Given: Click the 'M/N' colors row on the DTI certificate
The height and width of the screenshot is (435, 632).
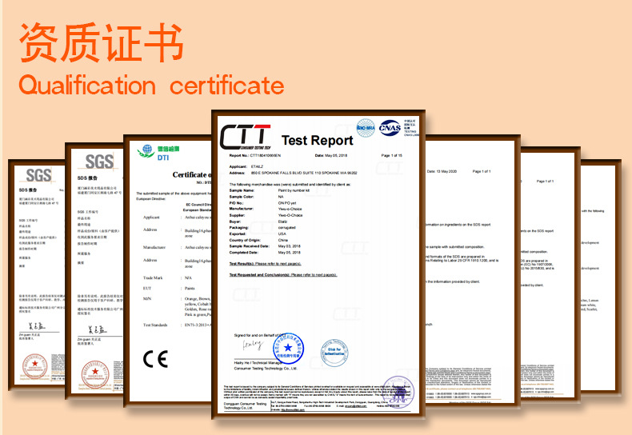Looking at the screenshot, I should pyautogui.click(x=177, y=306).
